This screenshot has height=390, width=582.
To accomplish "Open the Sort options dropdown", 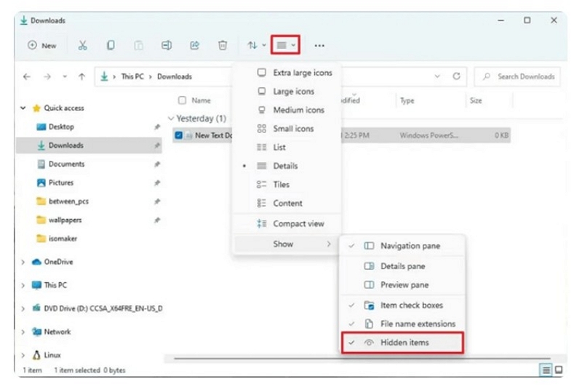I will click(x=257, y=45).
